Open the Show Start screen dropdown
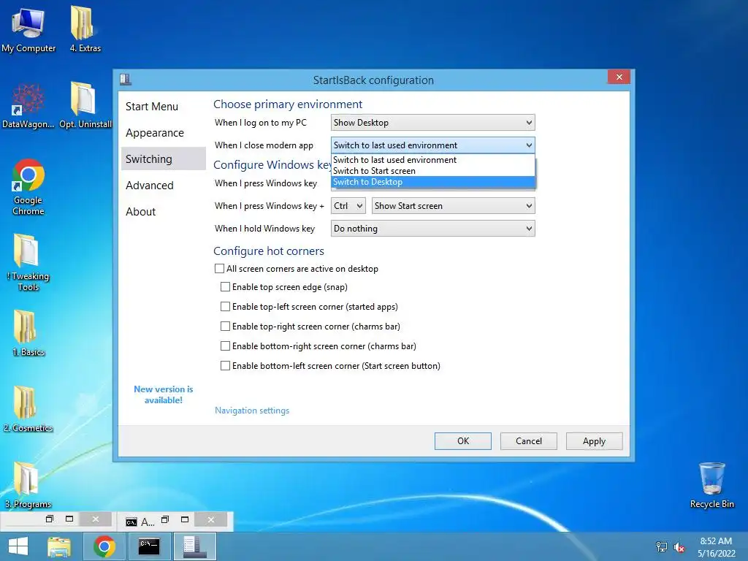Screen dimensions: 748x561 [x=453, y=206]
